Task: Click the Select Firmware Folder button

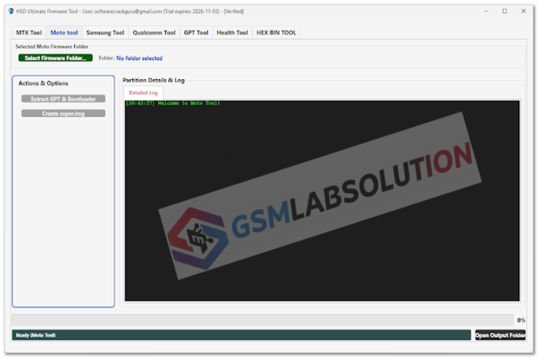Action: coord(56,58)
